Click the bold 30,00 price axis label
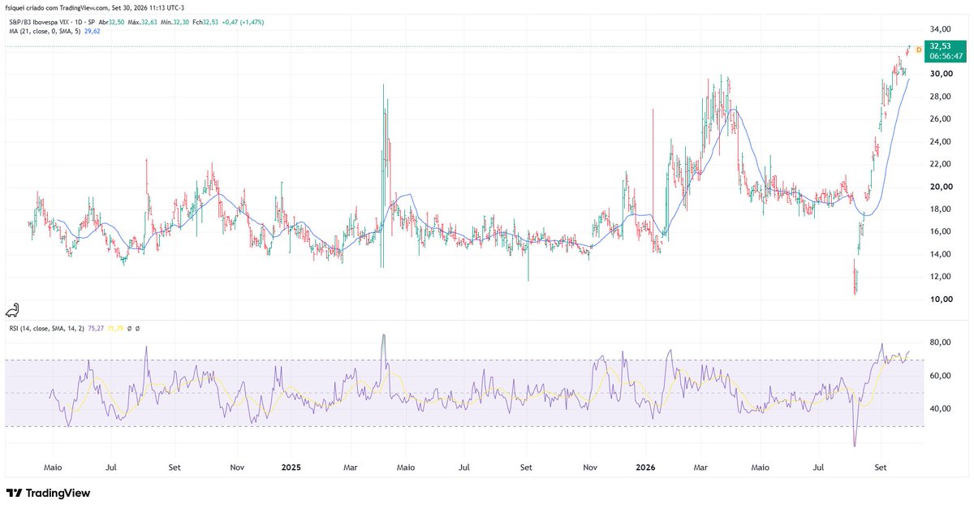This screenshot has height=509, width=974. coord(941,74)
